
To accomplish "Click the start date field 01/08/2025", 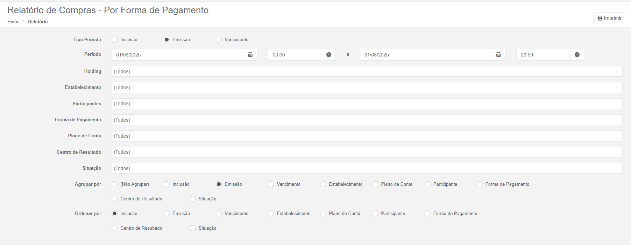I will tap(177, 55).
